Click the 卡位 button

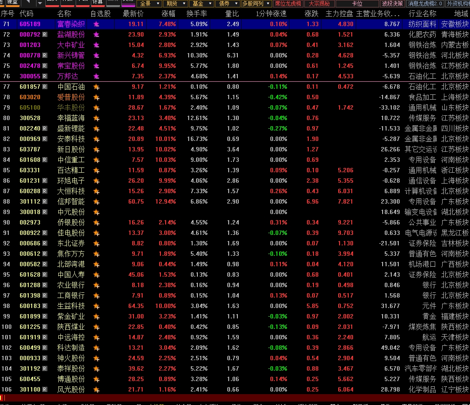pos(357,3)
